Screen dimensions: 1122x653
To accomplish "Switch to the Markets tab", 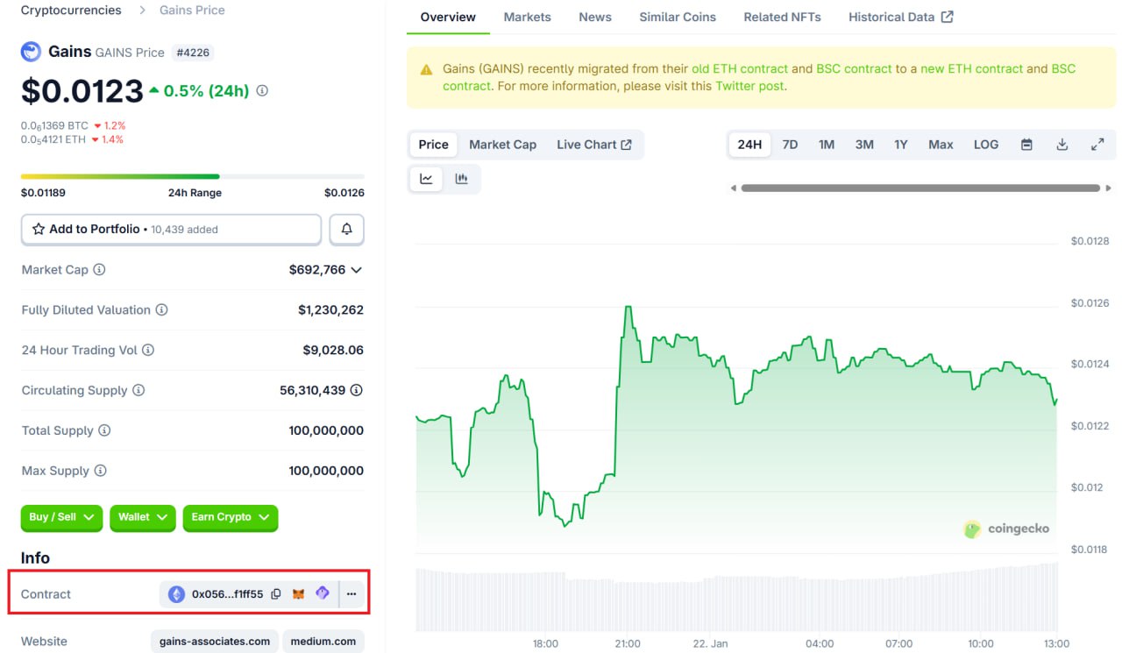I will (527, 17).
